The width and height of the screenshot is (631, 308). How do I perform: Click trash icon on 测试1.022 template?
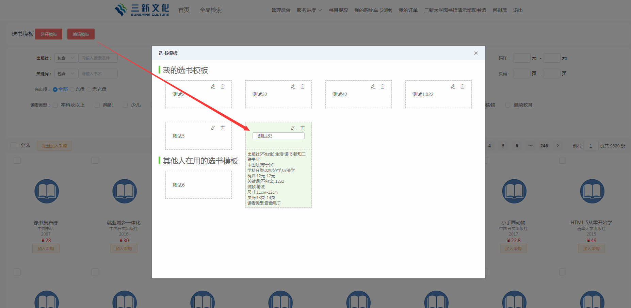click(463, 86)
